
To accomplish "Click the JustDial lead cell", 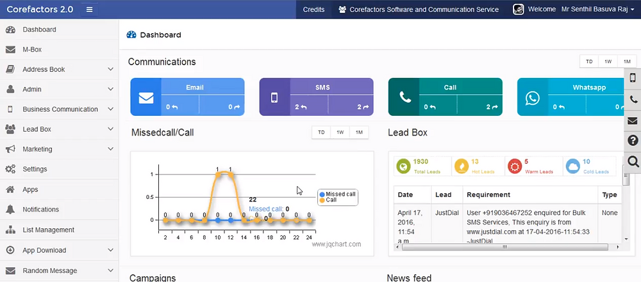I will pyautogui.click(x=447, y=224).
